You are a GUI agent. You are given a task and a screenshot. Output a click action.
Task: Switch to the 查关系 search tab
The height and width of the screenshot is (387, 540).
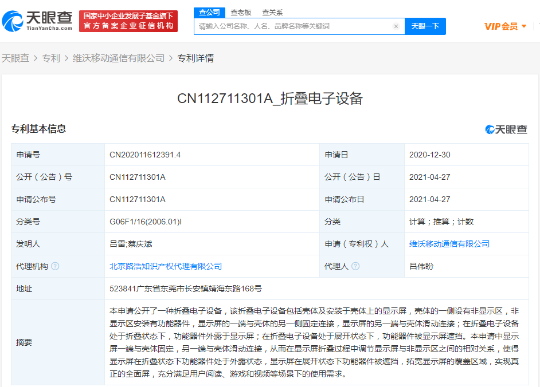coord(272,13)
